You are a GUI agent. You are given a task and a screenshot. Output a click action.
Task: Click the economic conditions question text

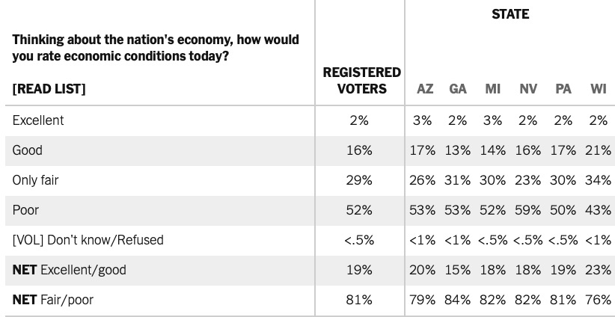click(x=155, y=49)
